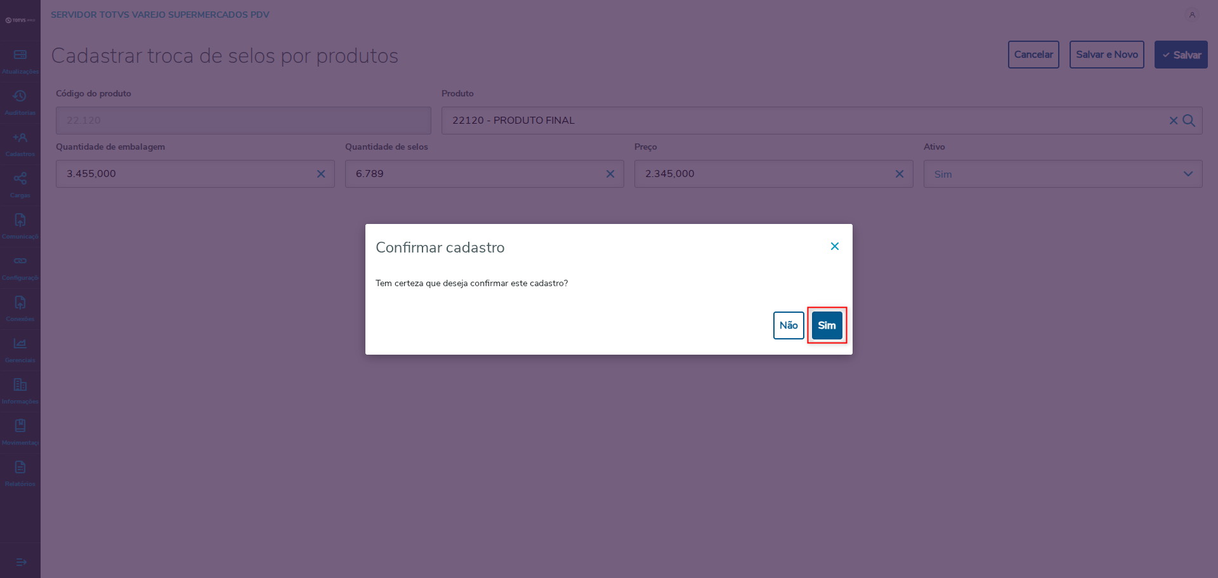Viewport: 1218px width, 578px height.
Task: Open the Cadastros sidebar section
Action: 20,144
